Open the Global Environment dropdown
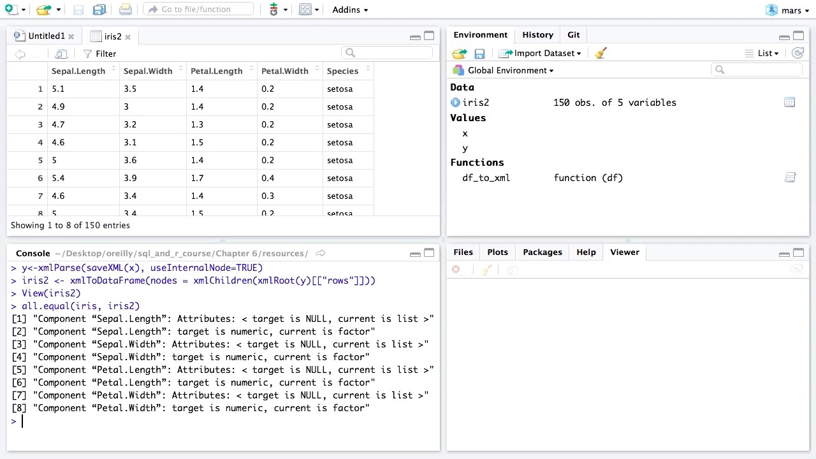 [503, 70]
